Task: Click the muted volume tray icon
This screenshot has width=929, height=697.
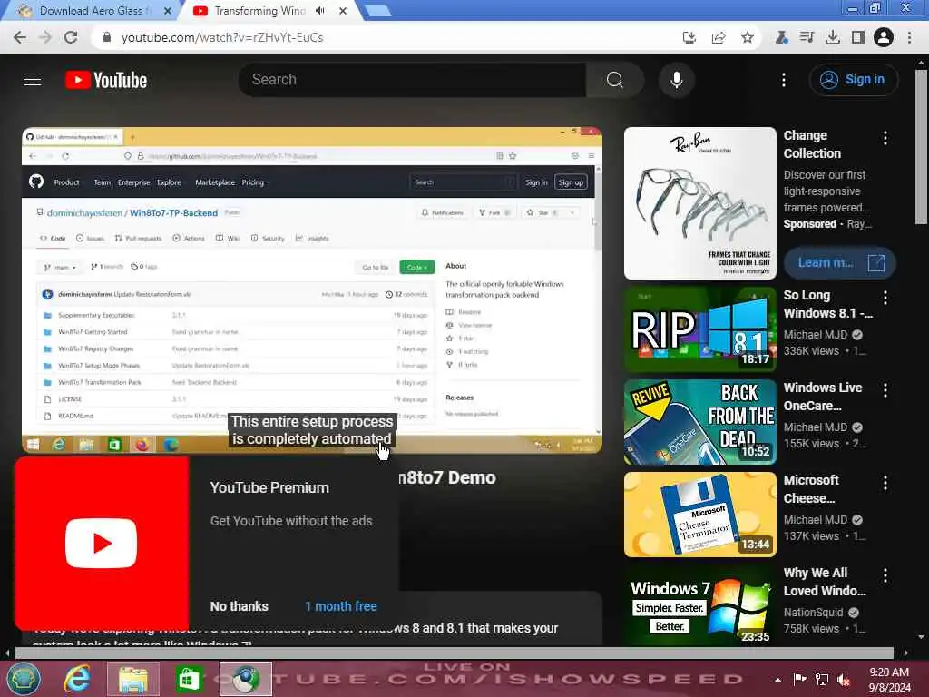Action: (844, 680)
